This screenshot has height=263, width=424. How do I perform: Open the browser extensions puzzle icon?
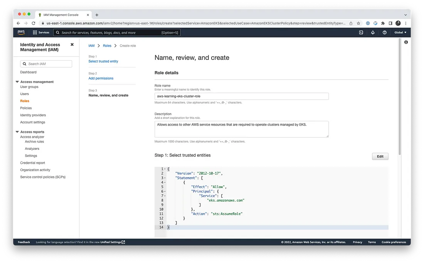tap(383, 23)
